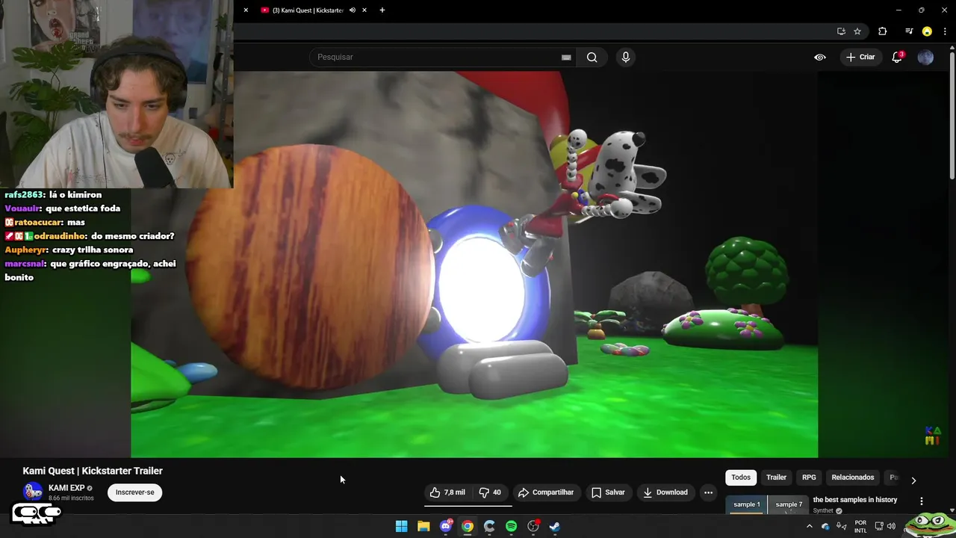The image size is (956, 538).
Task: Open the volume tray icon
Action: tap(891, 526)
